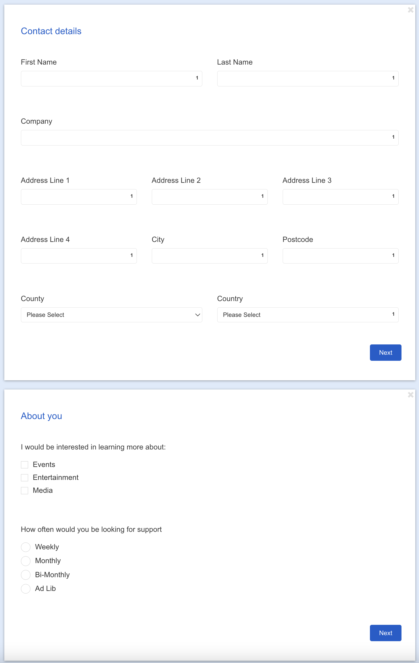Click the autofill icon in First Name field
Screen dimensions: 419x663
pos(197,78)
